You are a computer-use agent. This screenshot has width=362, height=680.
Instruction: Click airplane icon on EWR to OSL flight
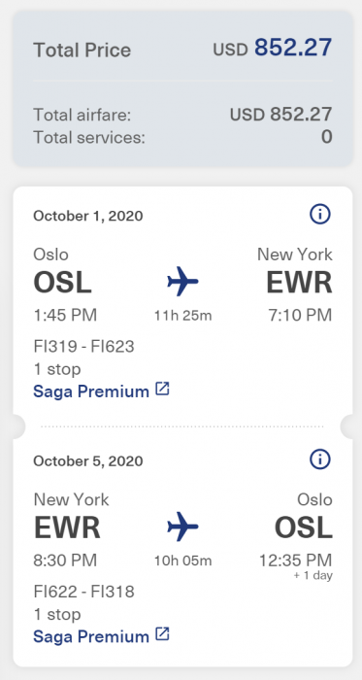[182, 527]
